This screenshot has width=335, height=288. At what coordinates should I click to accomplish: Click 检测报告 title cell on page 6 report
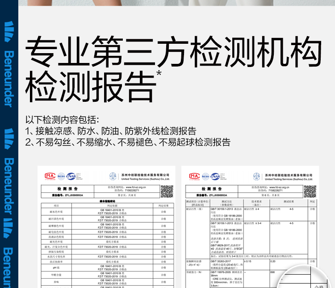pyautogui.click(x=212, y=189)
